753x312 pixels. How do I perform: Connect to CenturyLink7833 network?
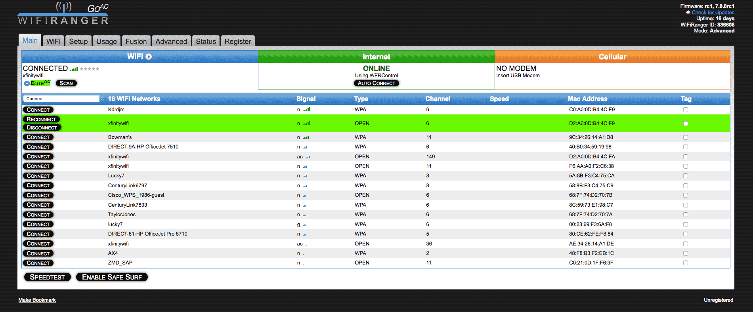(x=38, y=205)
